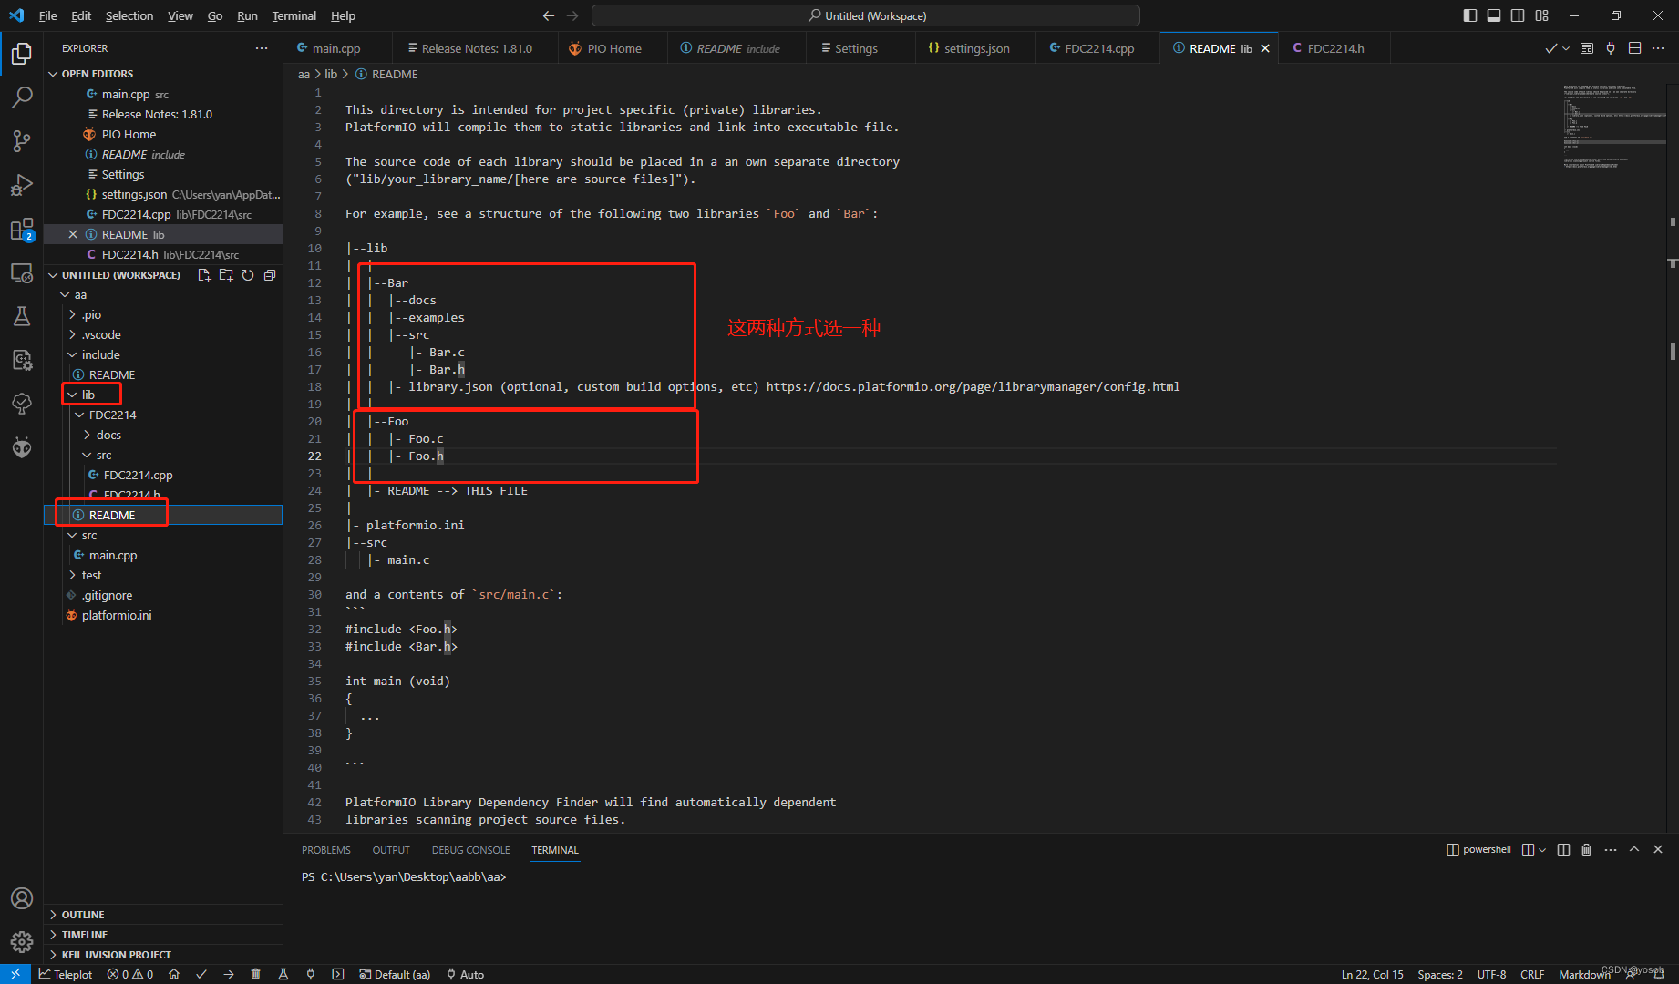The width and height of the screenshot is (1679, 984).
Task: Change language mode from Markdown
Action: point(1585,974)
